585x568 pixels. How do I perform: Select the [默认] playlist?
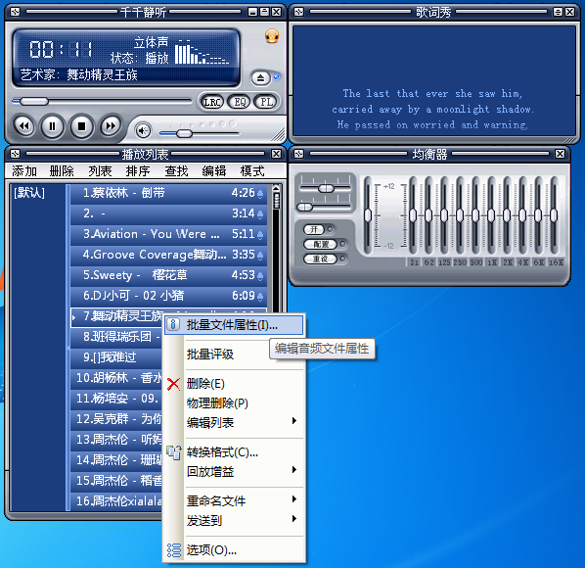(x=29, y=193)
